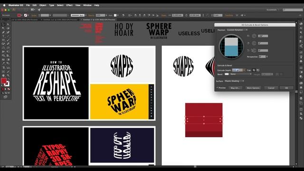The image size is (304, 171).
Task: Click the red 3D rectangle on the artboard
Action: [x=204, y=120]
